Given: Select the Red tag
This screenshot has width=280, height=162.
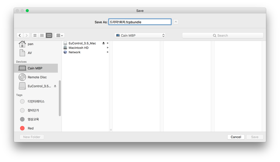Looking at the screenshot, I should coord(36,128).
